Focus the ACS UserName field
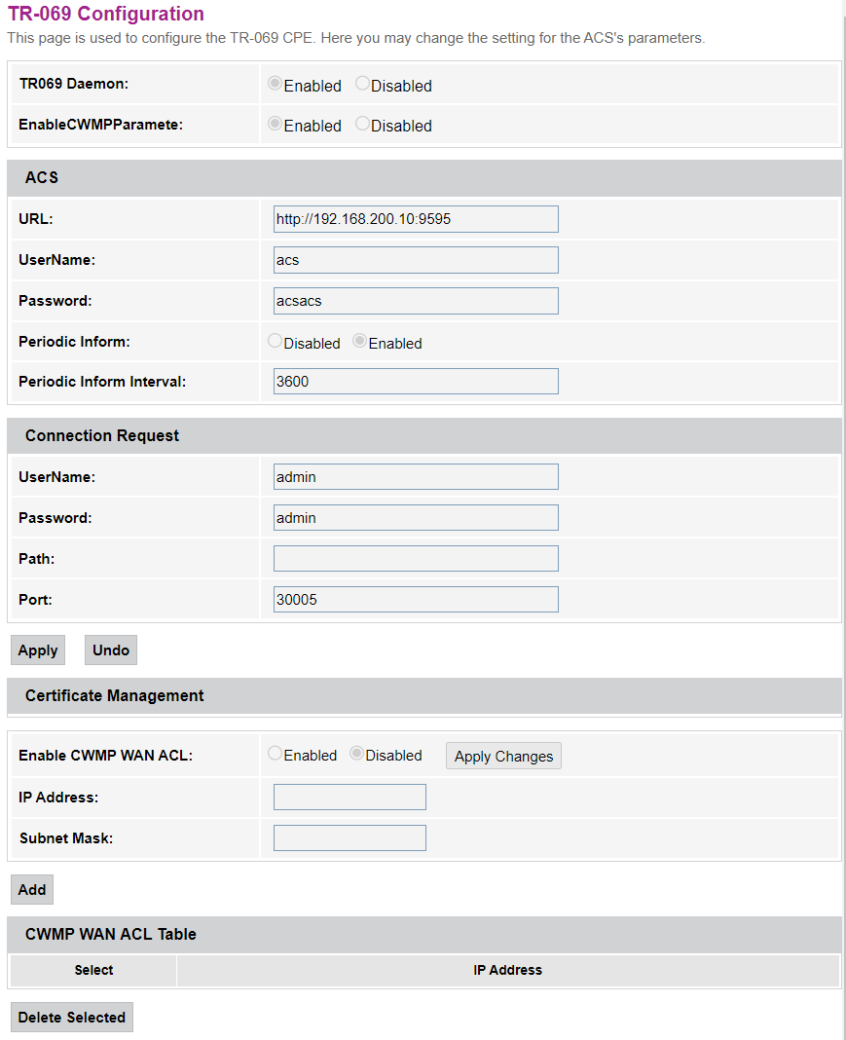Screen dimensions: 846x1040 point(416,260)
